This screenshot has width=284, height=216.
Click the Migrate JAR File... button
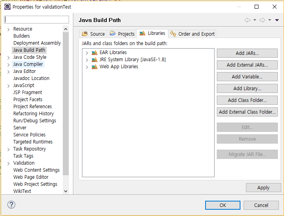click(x=247, y=154)
